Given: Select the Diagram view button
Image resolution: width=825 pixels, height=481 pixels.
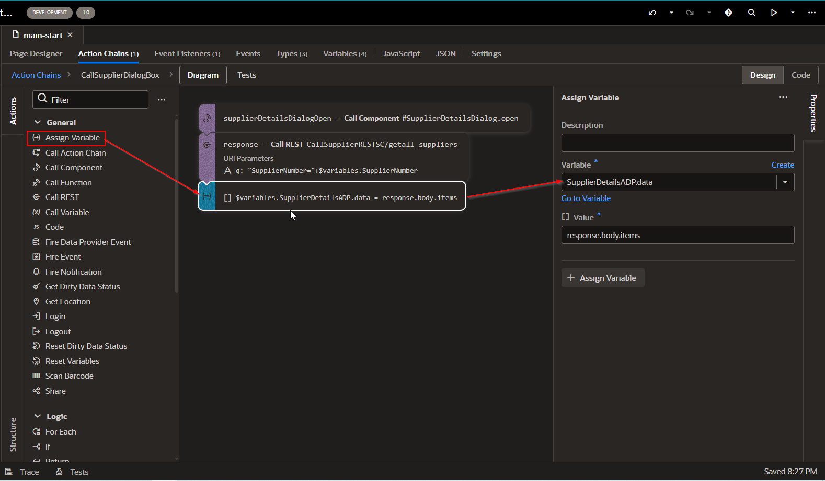Looking at the screenshot, I should click(x=203, y=75).
